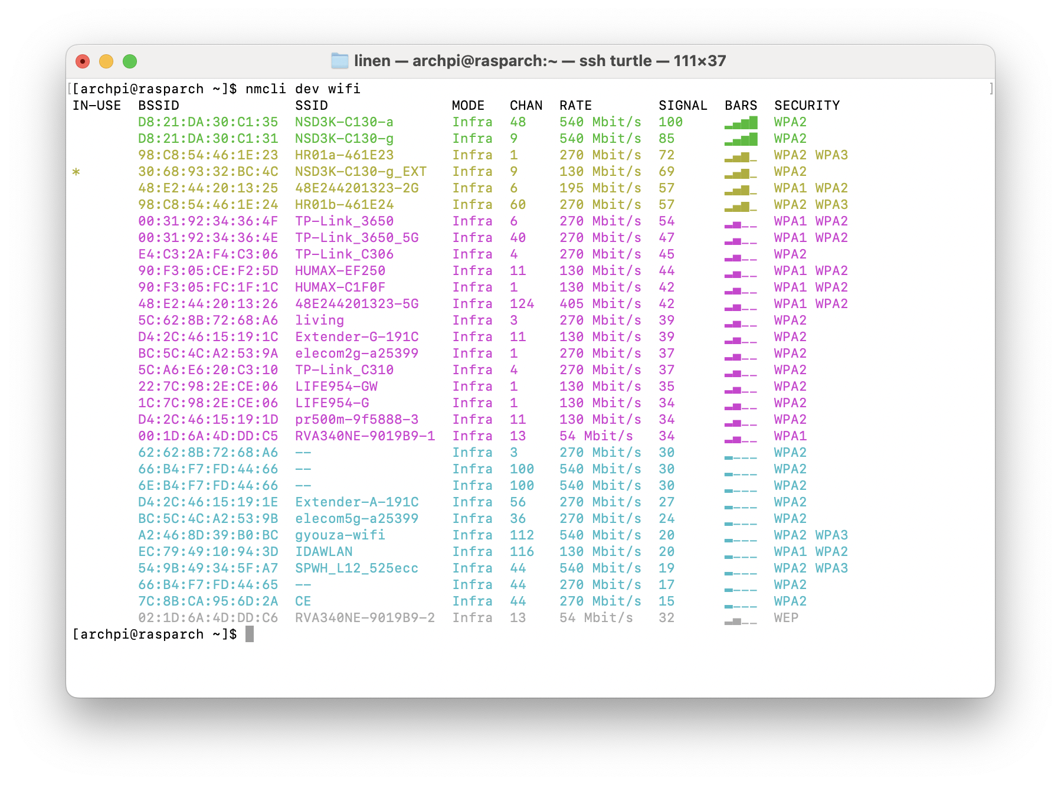Select the SSID named living
This screenshot has height=785, width=1061.
click(319, 320)
